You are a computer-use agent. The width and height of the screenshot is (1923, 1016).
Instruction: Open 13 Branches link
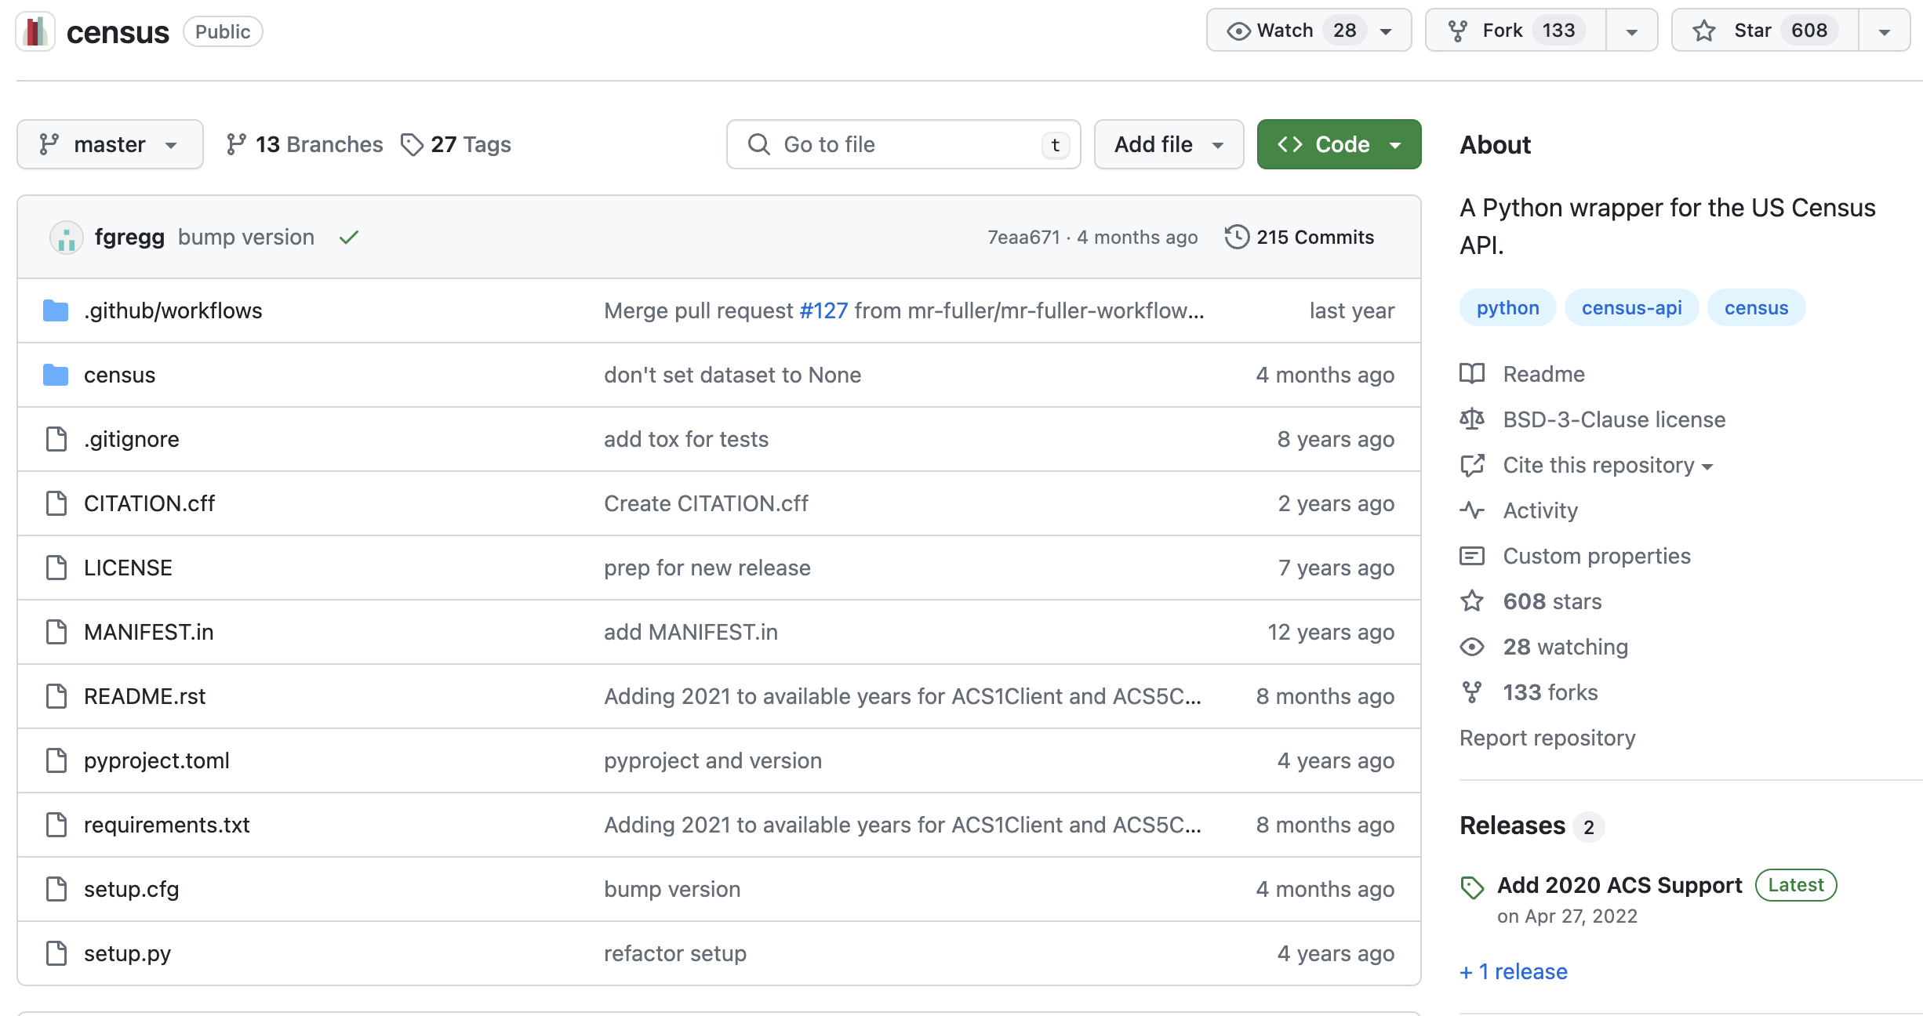[x=304, y=144]
